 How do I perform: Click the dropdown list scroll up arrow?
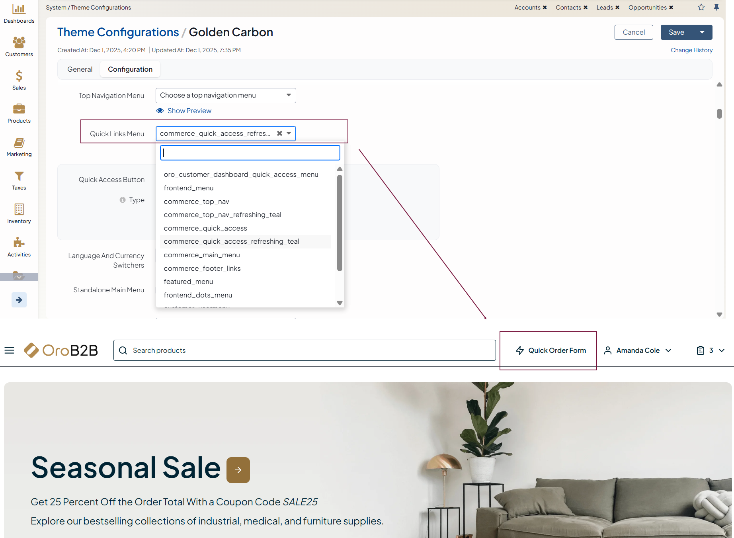click(x=340, y=169)
